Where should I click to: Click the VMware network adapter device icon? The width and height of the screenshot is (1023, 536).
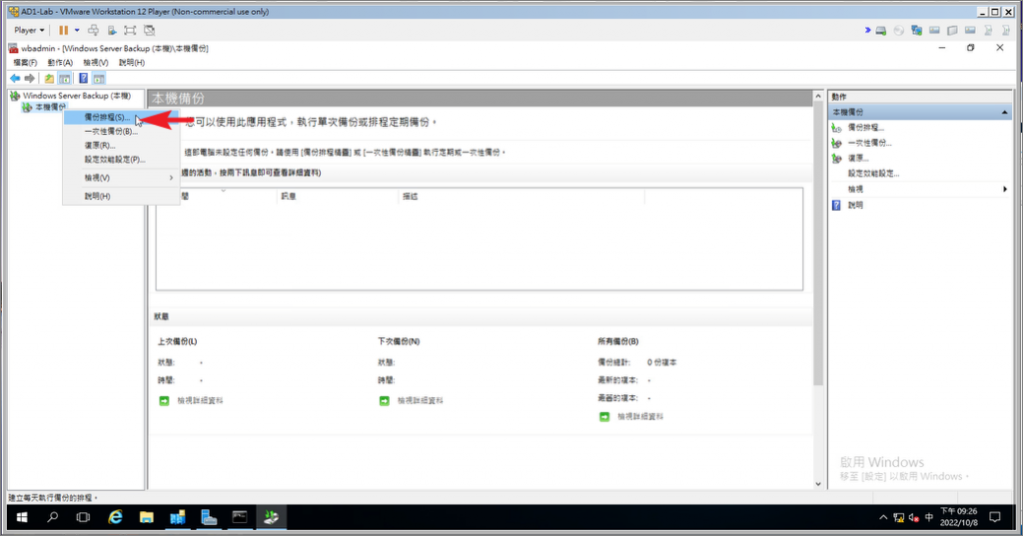click(917, 30)
